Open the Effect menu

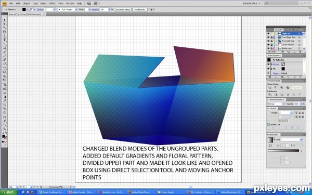pos(53,4)
